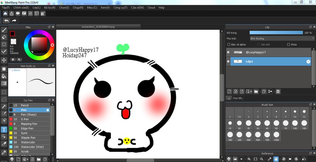Open Pen brush settings gear
The image size is (316, 162).
coord(48,110)
